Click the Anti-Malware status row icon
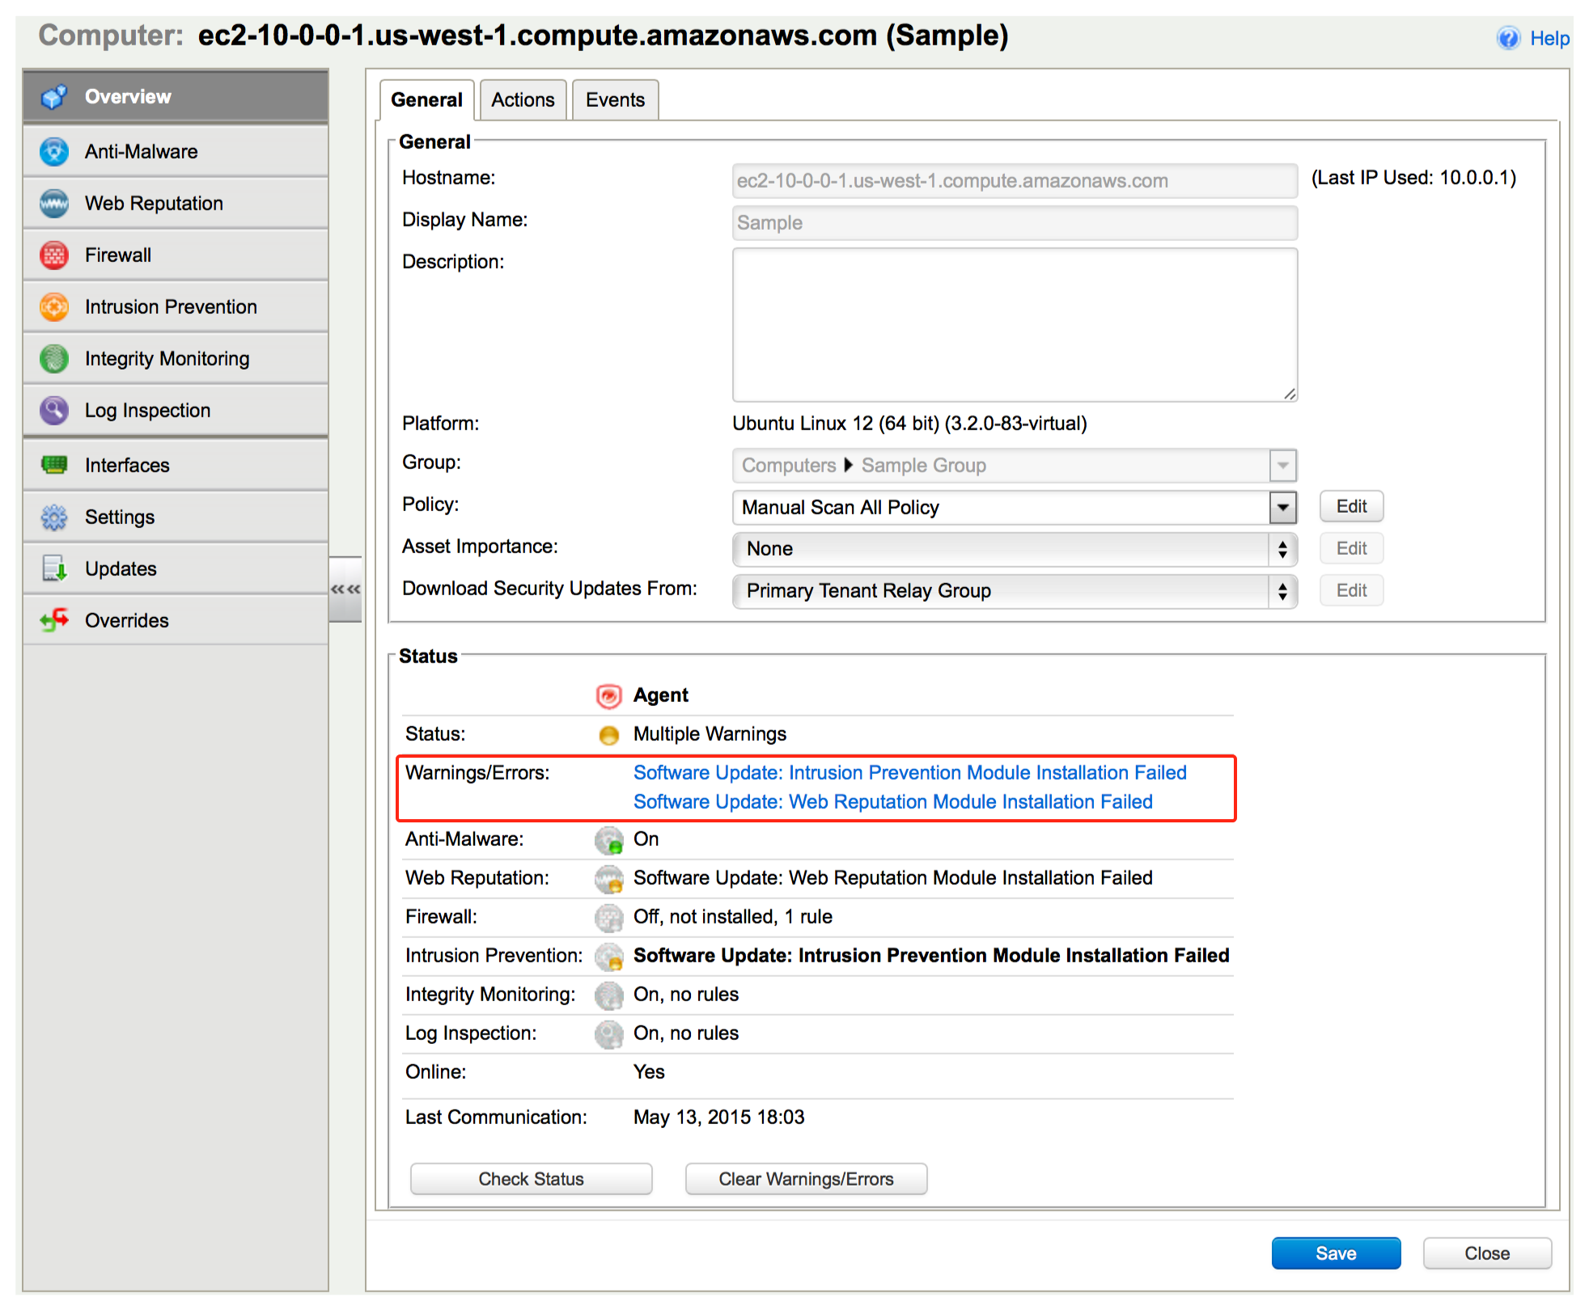This screenshot has height=1310, width=1589. coord(608,840)
